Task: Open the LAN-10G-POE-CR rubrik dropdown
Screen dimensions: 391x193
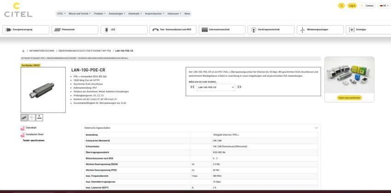Action: [216, 87]
